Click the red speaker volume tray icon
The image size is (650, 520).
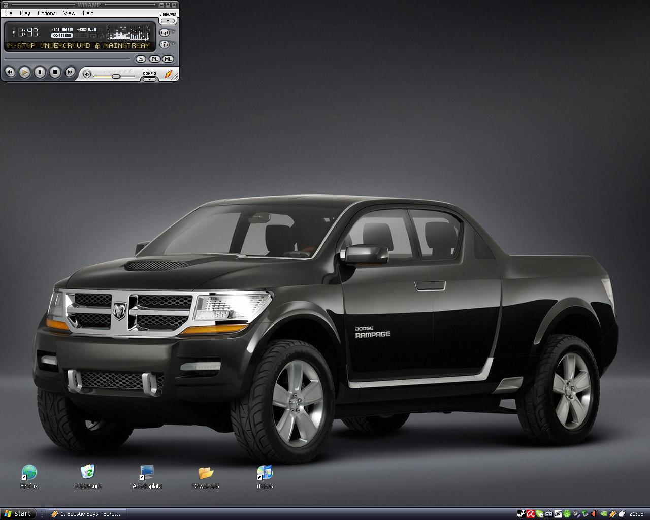click(x=594, y=514)
